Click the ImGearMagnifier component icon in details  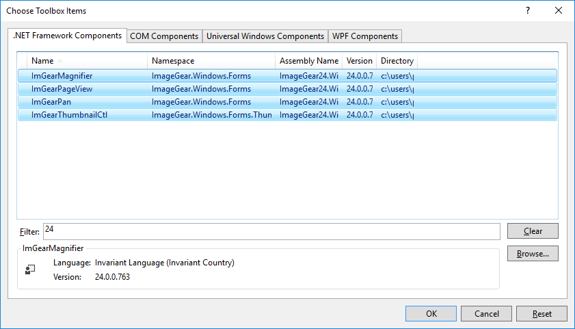tap(30, 270)
